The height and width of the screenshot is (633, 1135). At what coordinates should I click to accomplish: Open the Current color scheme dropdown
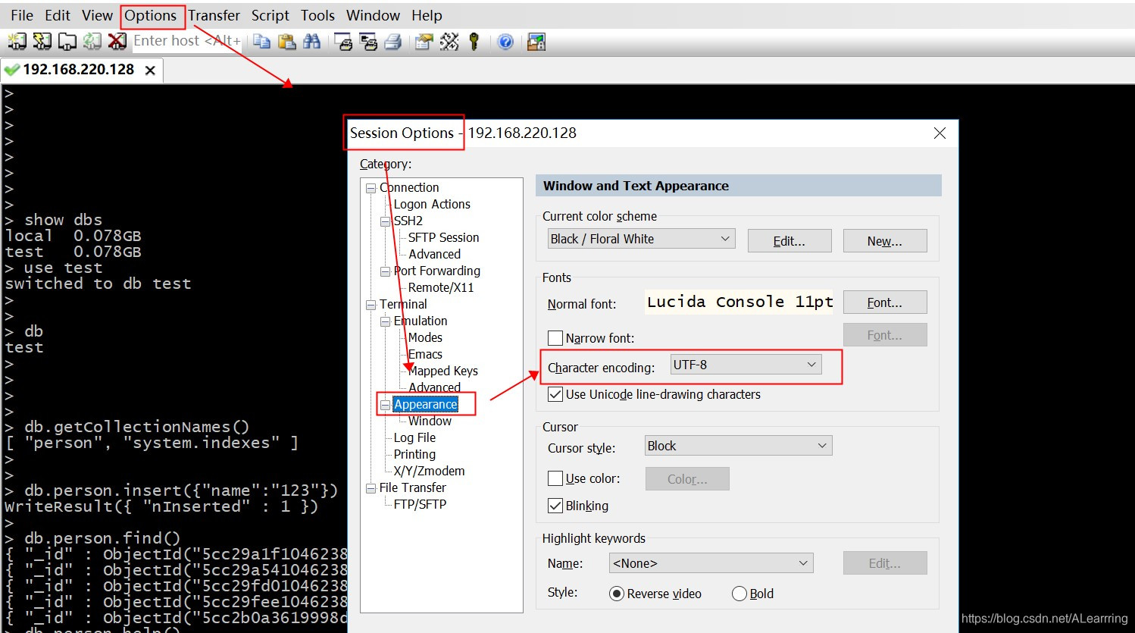641,239
